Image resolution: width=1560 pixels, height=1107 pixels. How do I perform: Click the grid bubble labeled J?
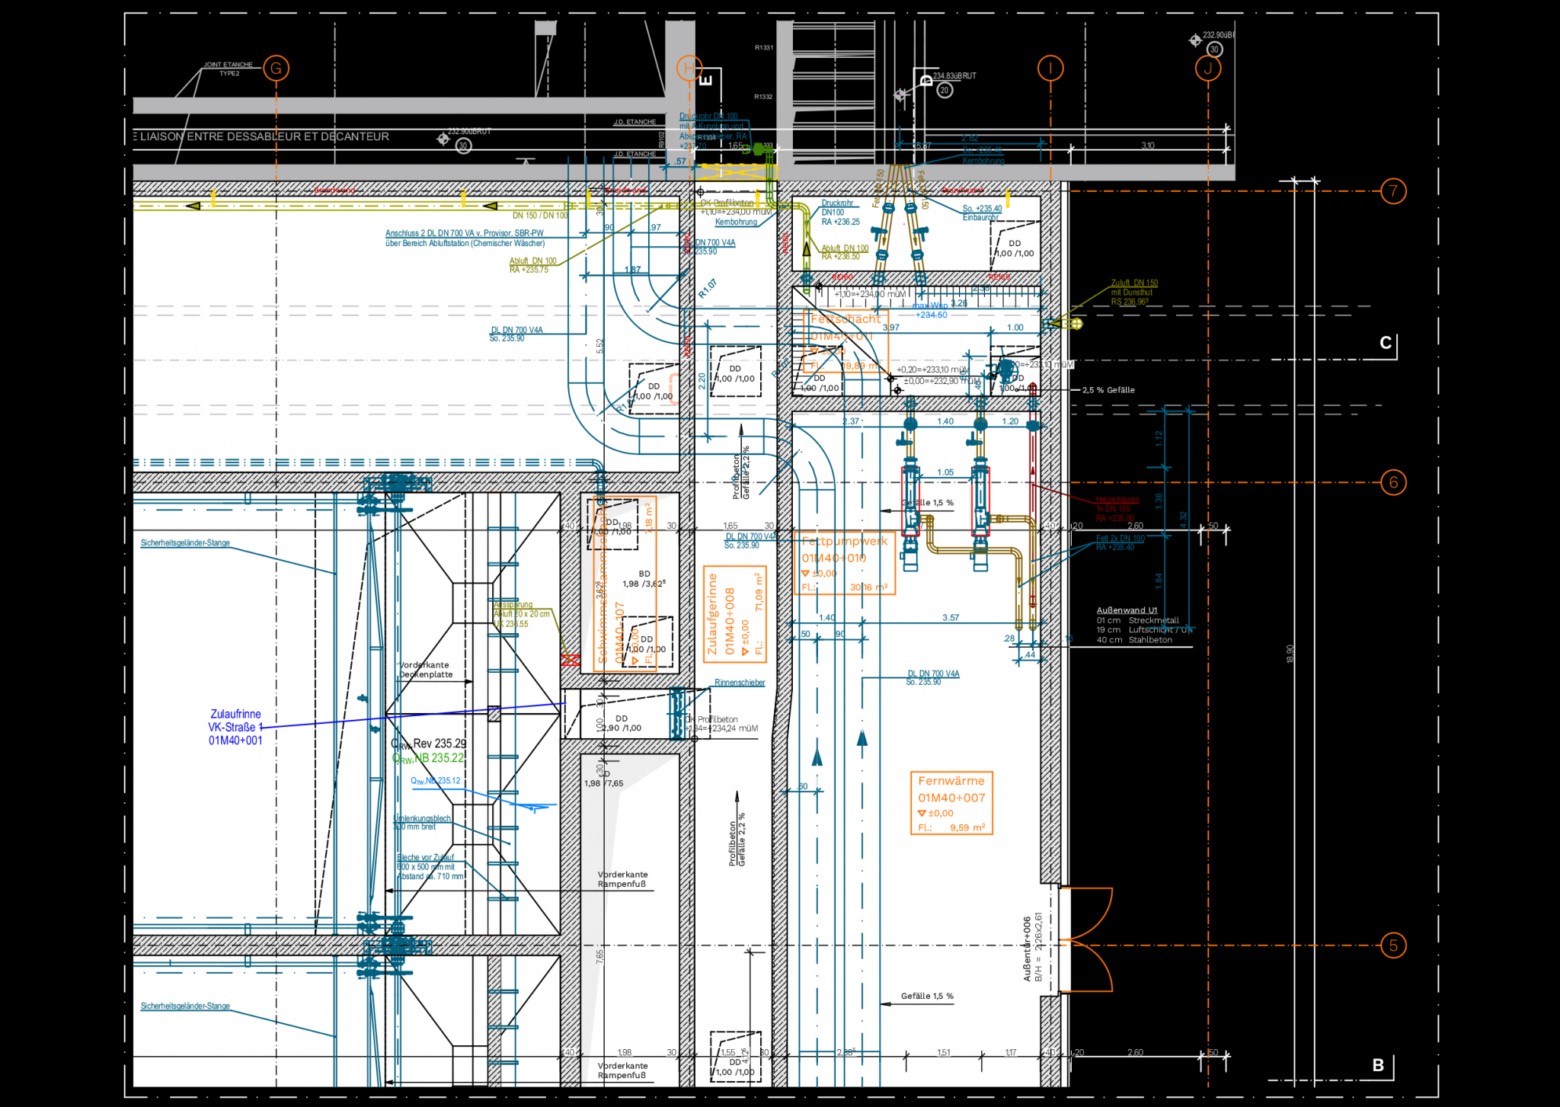(1207, 69)
